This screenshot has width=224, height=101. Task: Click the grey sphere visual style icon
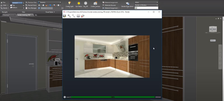(58, 5)
